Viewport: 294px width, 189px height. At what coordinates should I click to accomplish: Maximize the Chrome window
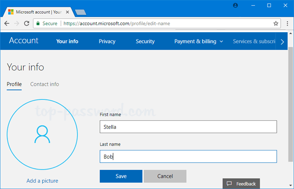pos(269,5)
